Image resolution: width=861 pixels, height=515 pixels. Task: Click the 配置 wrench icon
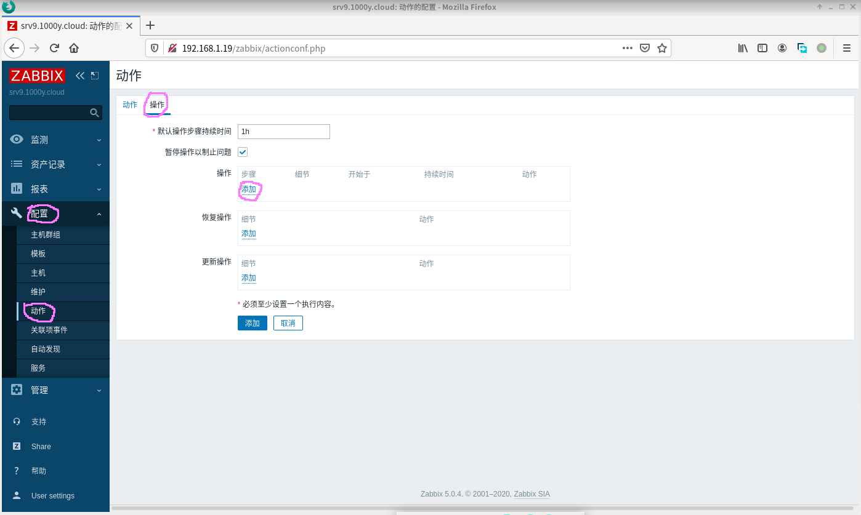click(17, 214)
